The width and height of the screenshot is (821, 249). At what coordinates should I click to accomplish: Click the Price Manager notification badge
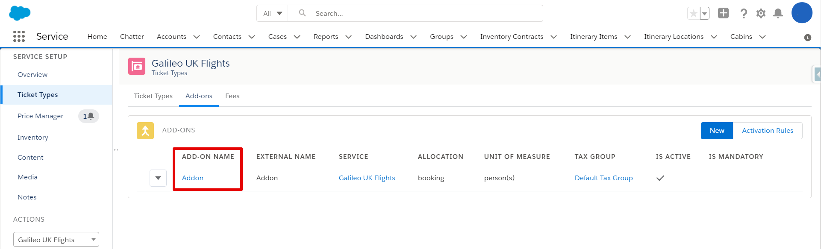coord(88,116)
